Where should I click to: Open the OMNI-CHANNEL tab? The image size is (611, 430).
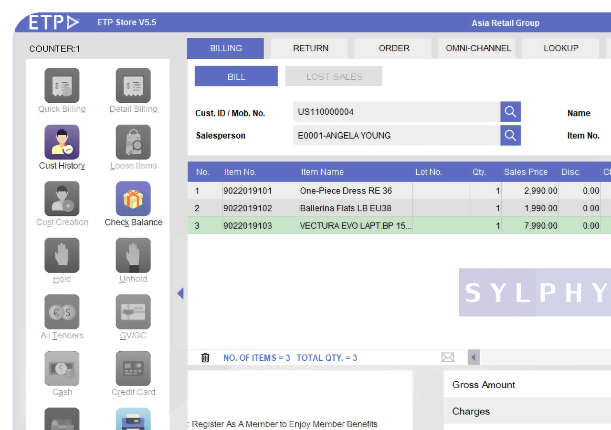pos(478,48)
